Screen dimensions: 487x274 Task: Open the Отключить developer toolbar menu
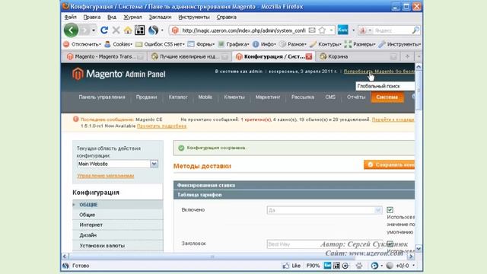coord(82,44)
